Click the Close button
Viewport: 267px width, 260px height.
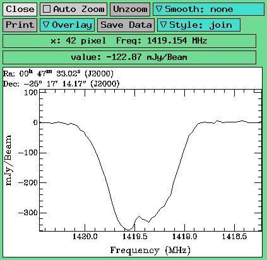point(20,9)
